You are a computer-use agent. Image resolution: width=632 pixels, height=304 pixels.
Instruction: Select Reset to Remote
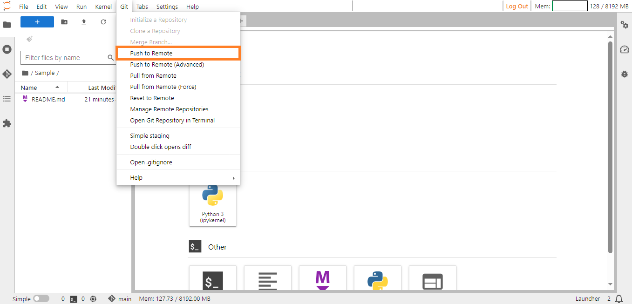(x=178, y=98)
